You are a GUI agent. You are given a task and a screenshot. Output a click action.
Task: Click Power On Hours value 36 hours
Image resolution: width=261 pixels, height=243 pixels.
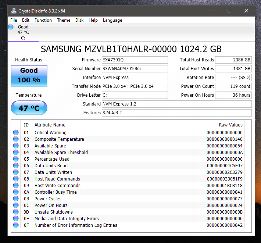[233, 95]
